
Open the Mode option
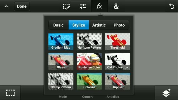(63, 97)
